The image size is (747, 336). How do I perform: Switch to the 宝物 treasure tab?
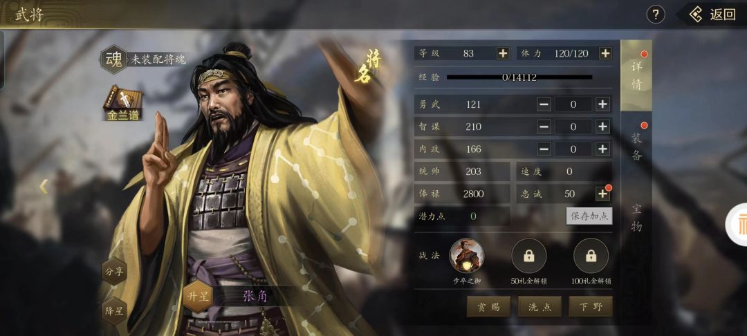click(636, 217)
